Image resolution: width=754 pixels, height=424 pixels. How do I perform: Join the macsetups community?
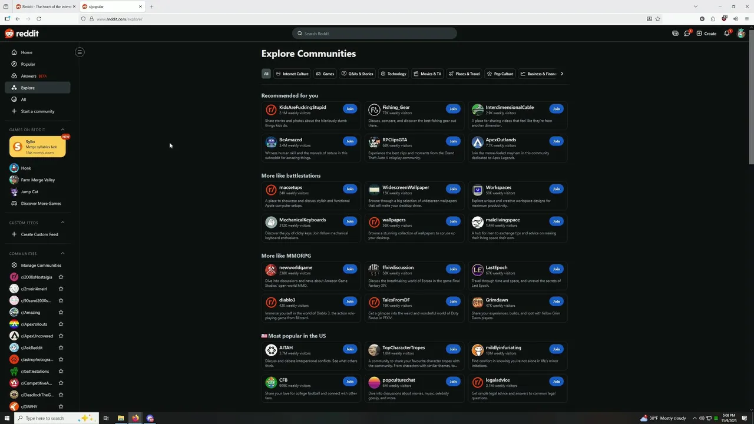pyautogui.click(x=350, y=189)
